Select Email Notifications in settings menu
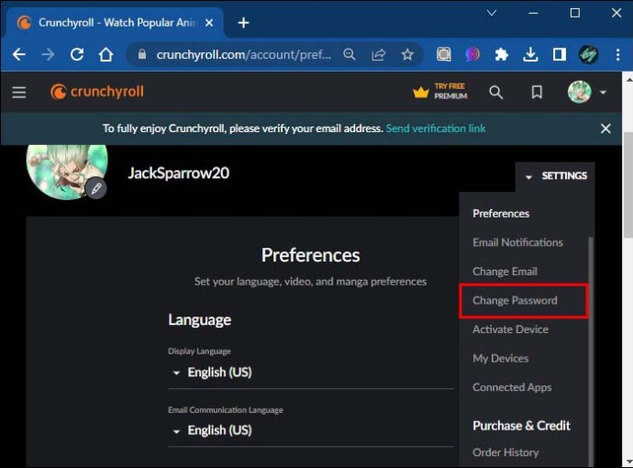 pos(518,242)
